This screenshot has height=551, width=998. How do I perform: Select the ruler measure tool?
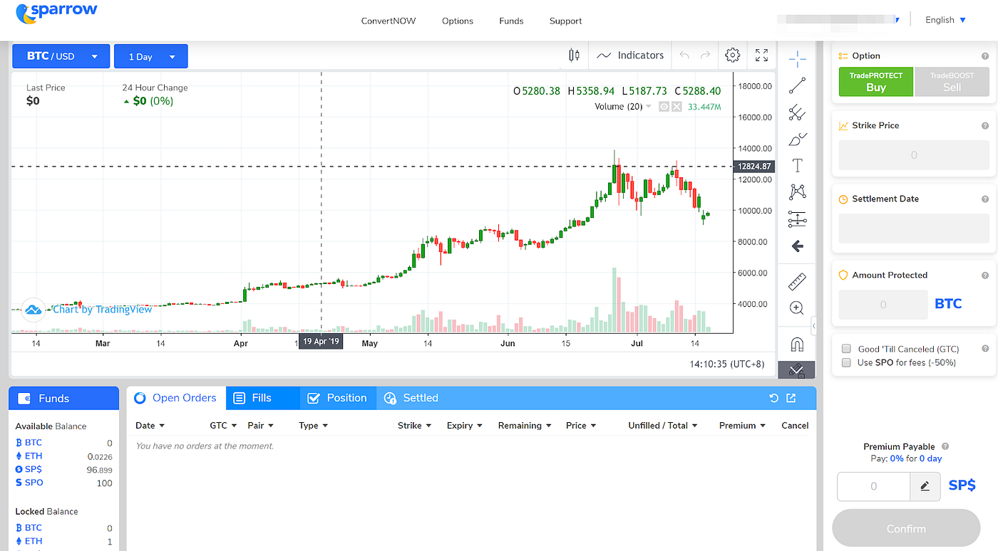coord(797,282)
